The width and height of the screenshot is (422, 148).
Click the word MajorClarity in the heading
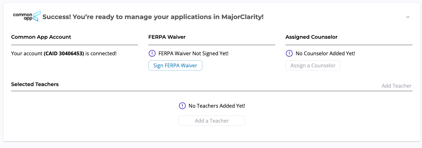242,17
